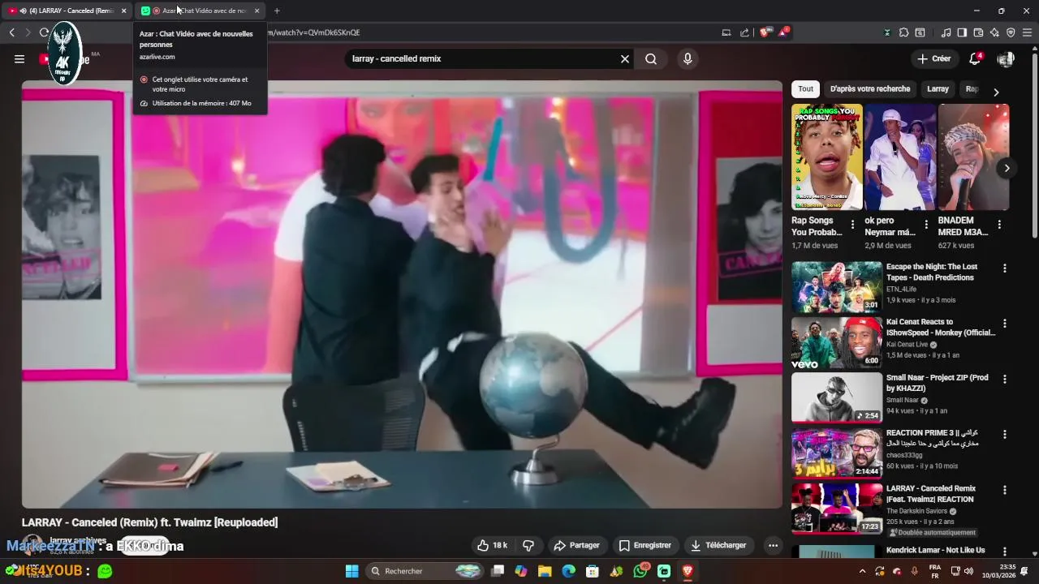
Task: Open the Créer upload button
Action: point(933,58)
